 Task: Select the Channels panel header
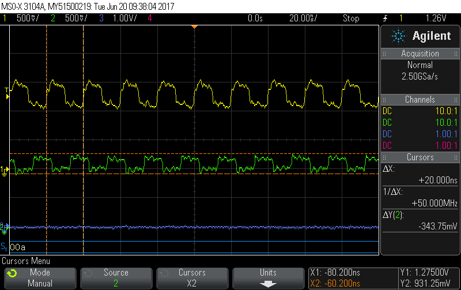(x=420, y=100)
